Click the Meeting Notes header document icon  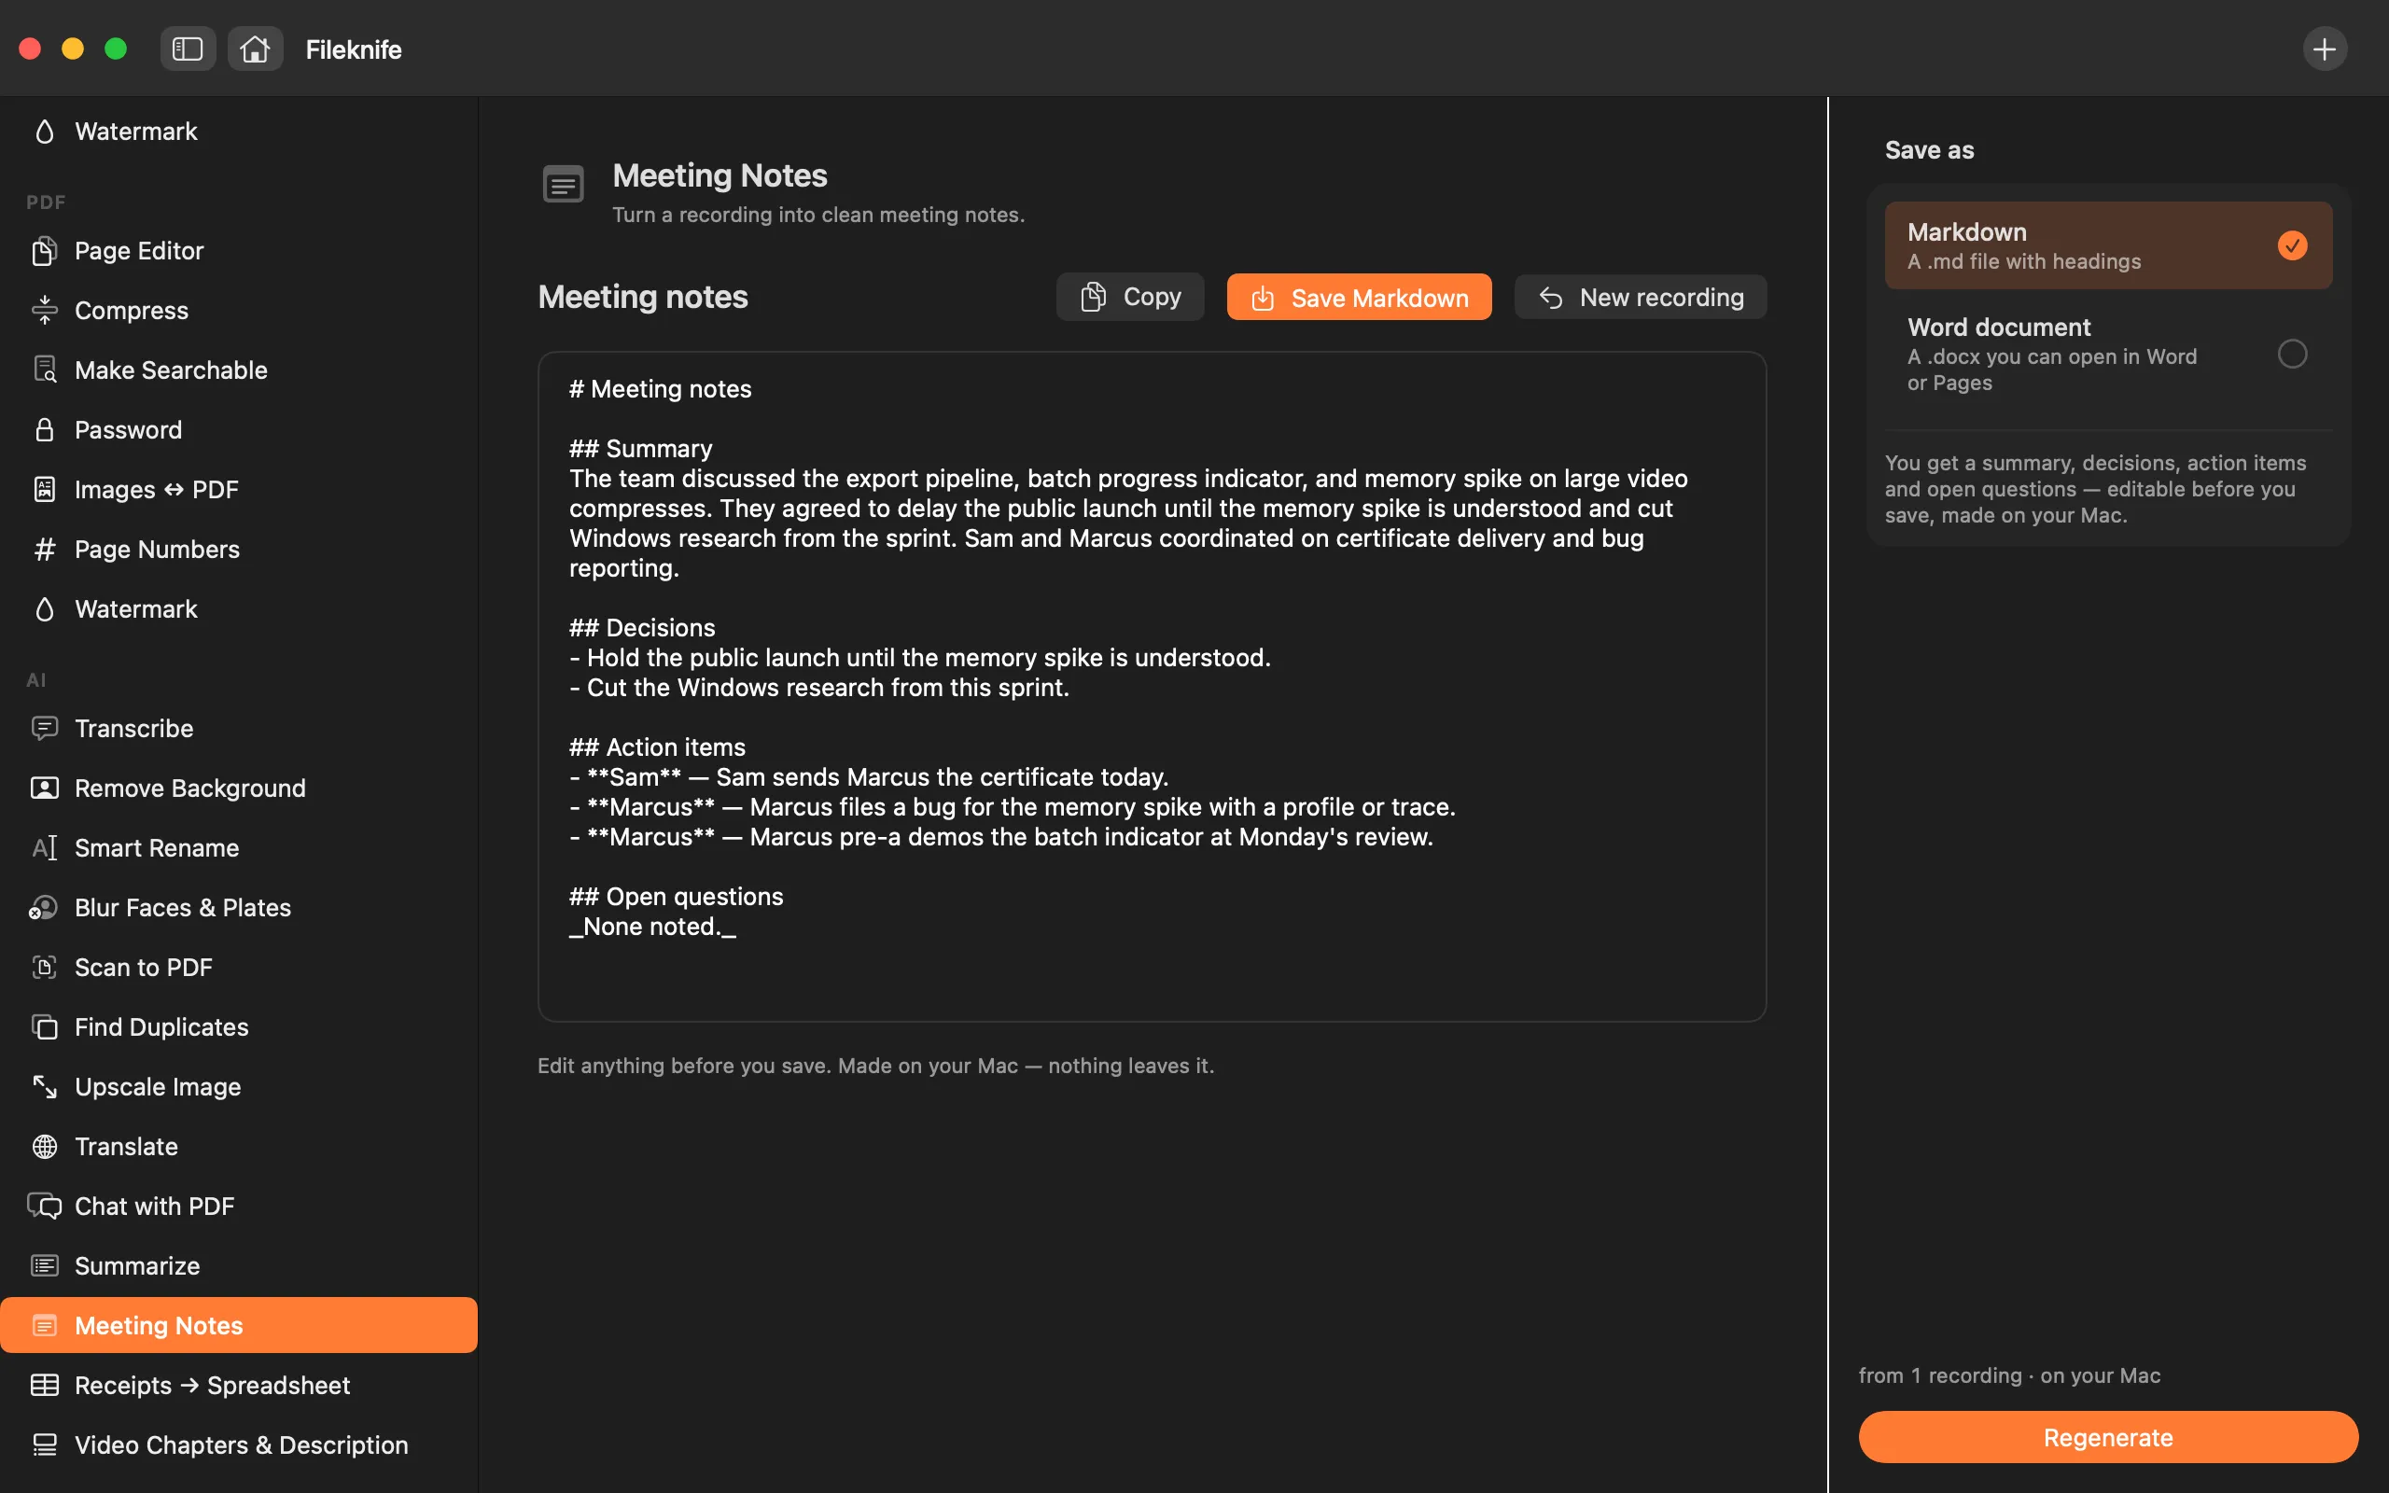tap(563, 185)
